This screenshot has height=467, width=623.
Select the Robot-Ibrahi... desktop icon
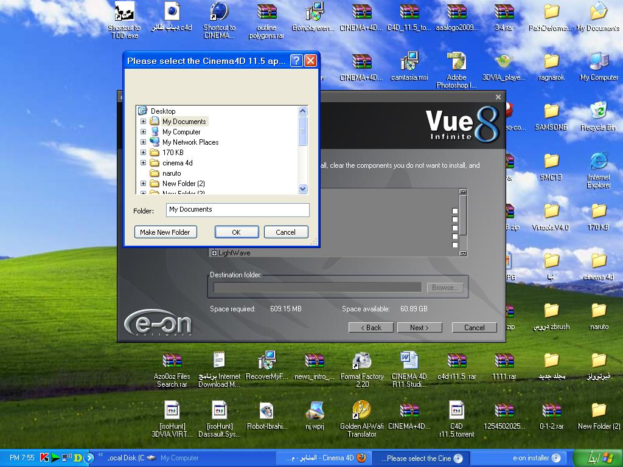pyautogui.click(x=266, y=415)
